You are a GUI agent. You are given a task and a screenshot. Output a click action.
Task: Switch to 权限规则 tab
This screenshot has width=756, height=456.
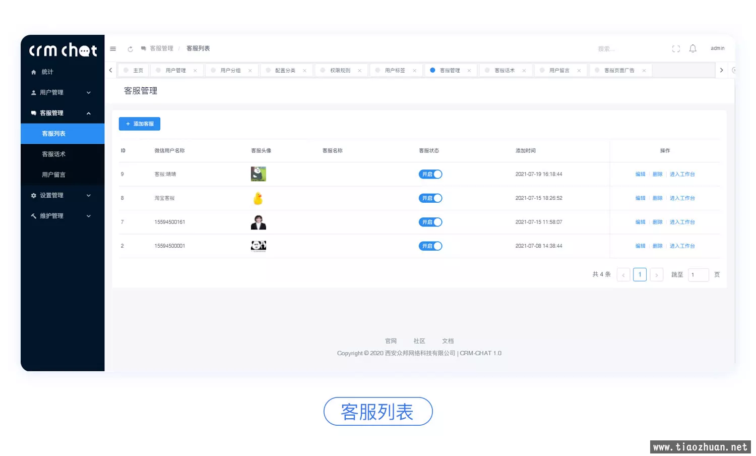coord(340,71)
